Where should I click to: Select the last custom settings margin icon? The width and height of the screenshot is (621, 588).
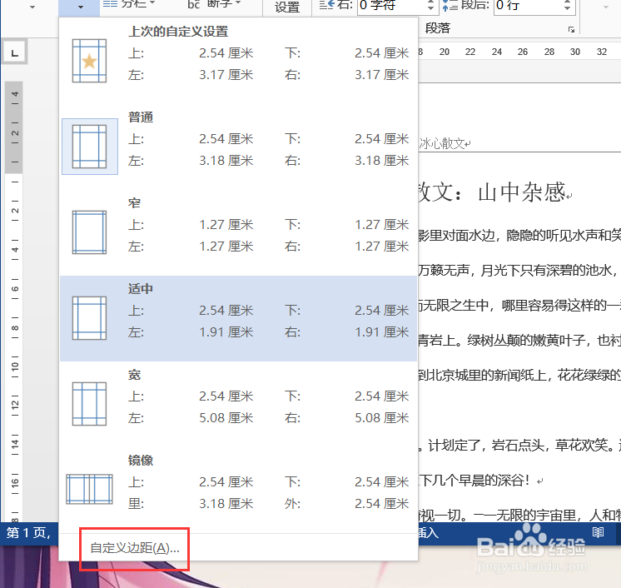point(89,61)
